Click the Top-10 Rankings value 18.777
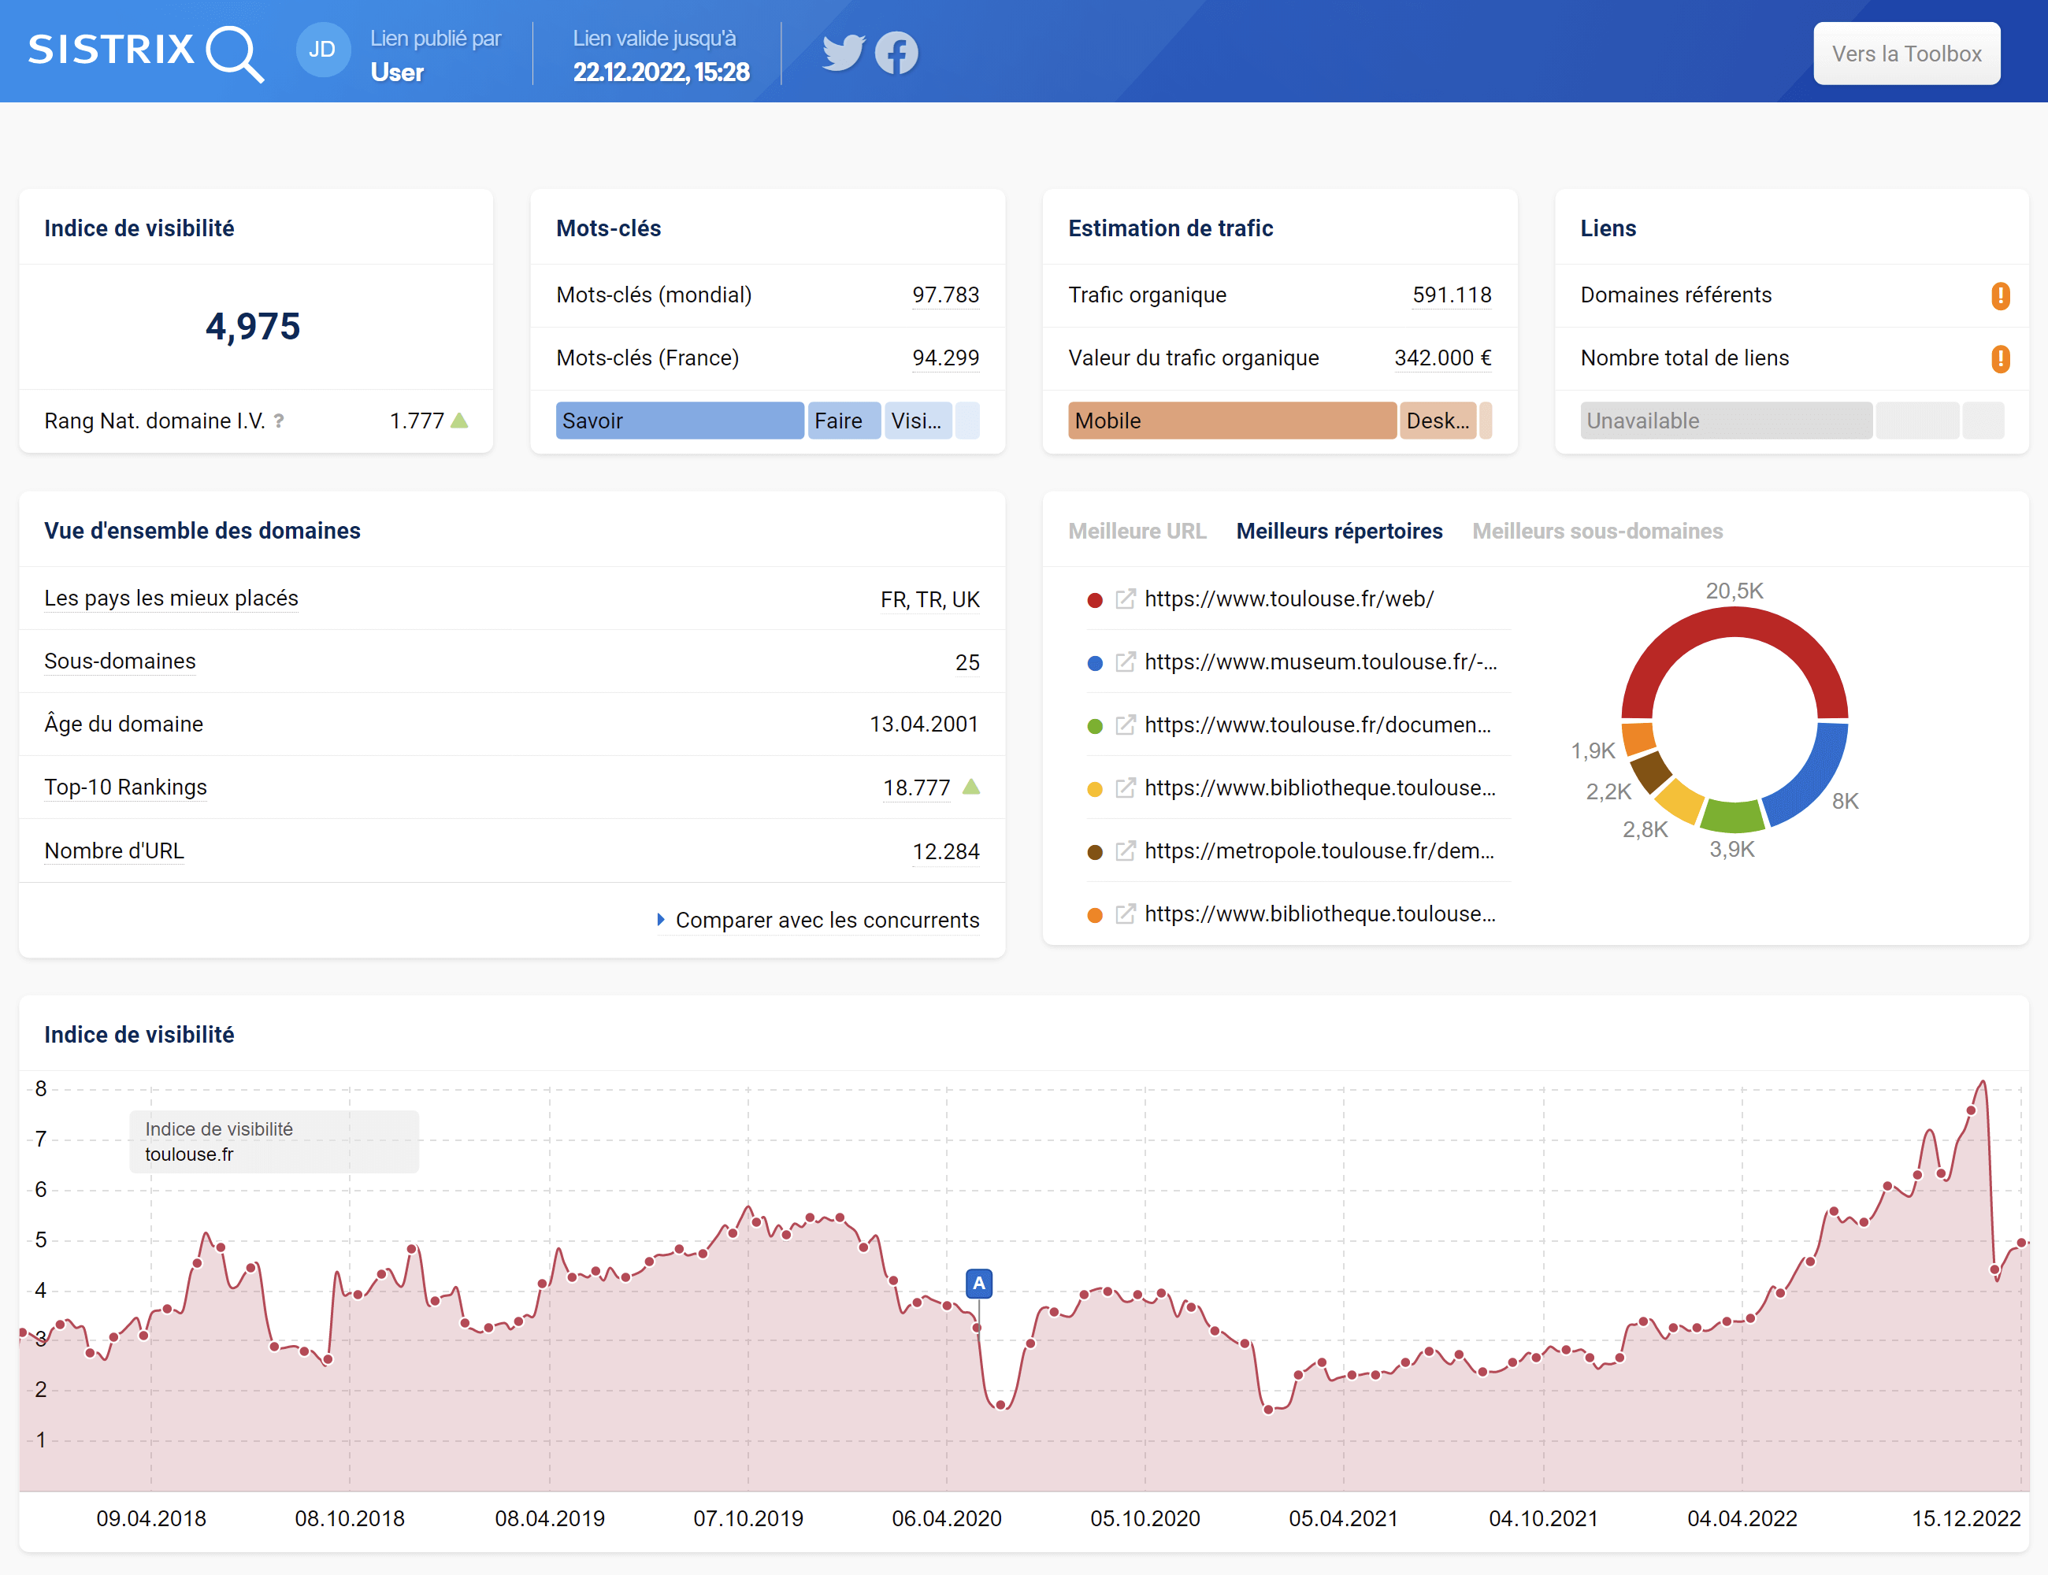Image resolution: width=2048 pixels, height=1575 pixels. [x=916, y=788]
